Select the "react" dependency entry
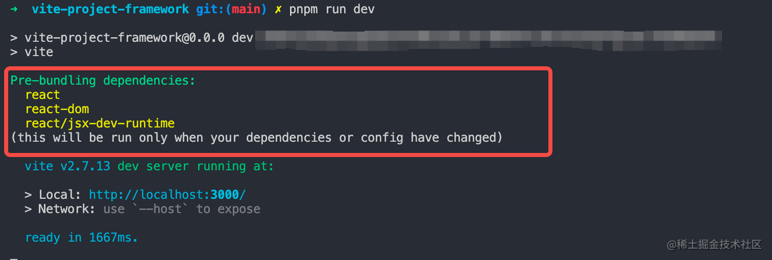The height and width of the screenshot is (260, 772). (43, 95)
